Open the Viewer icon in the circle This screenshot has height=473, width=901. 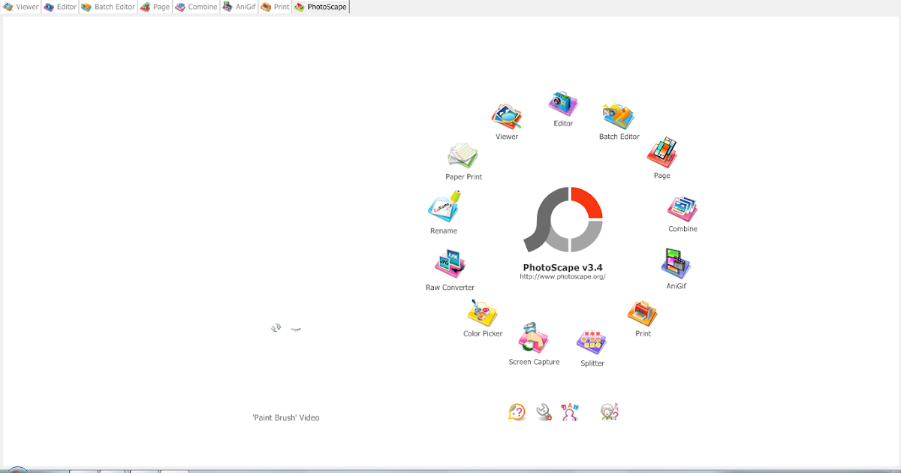pyautogui.click(x=507, y=116)
